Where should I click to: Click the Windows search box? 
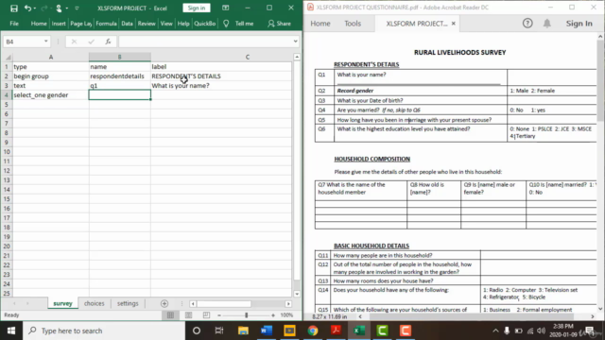tap(104, 331)
